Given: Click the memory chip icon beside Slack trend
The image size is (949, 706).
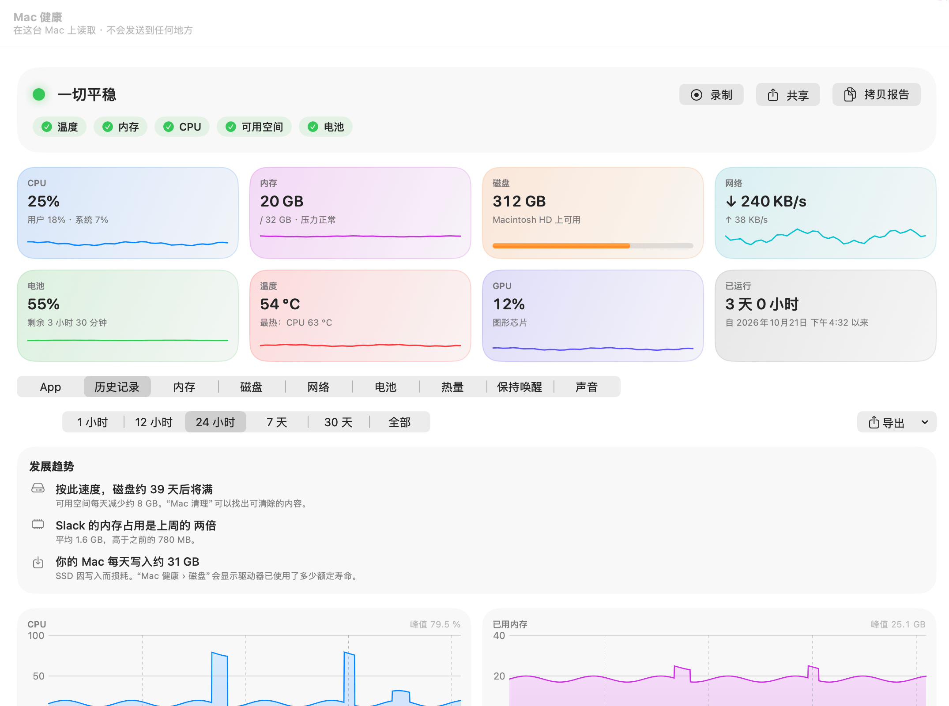Looking at the screenshot, I should point(38,524).
